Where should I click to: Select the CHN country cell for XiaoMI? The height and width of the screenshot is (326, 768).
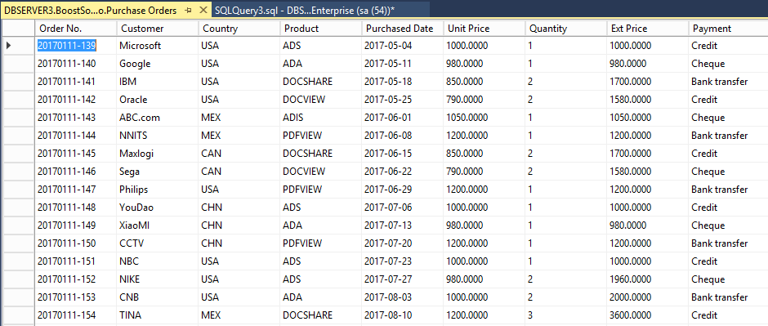pyautogui.click(x=239, y=226)
